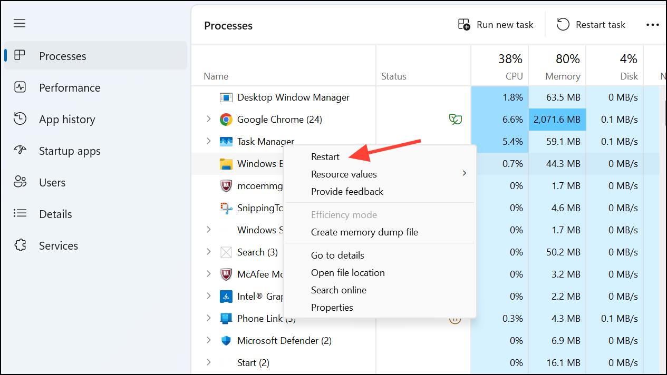Open the three-dot more options menu
Viewport: 667px width, 375px height.
click(653, 24)
